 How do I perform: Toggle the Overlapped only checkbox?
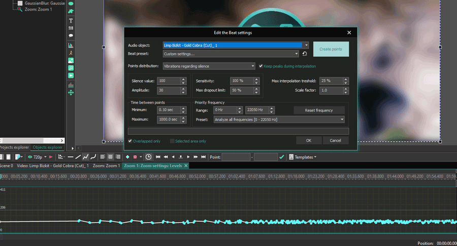pos(130,141)
